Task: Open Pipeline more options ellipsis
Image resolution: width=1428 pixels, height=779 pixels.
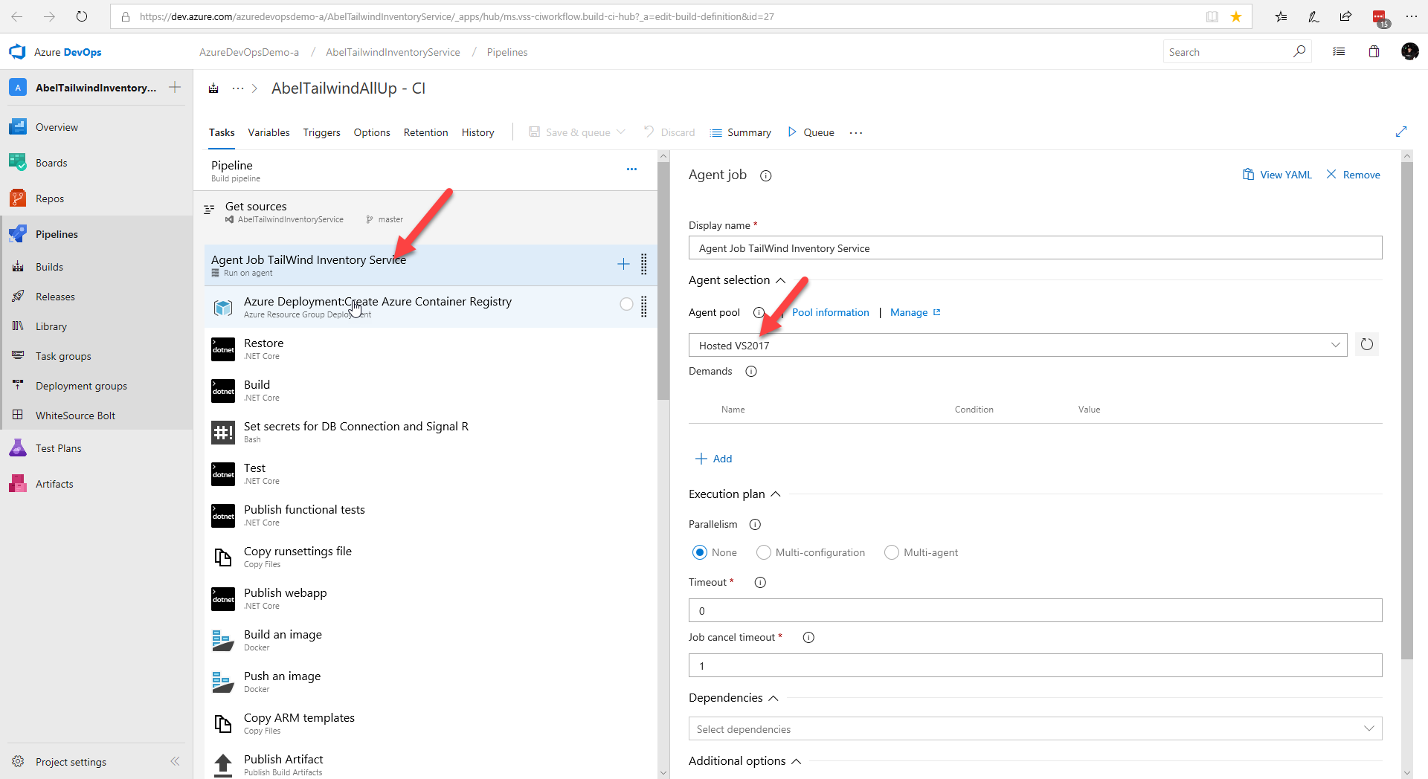Action: (631, 169)
